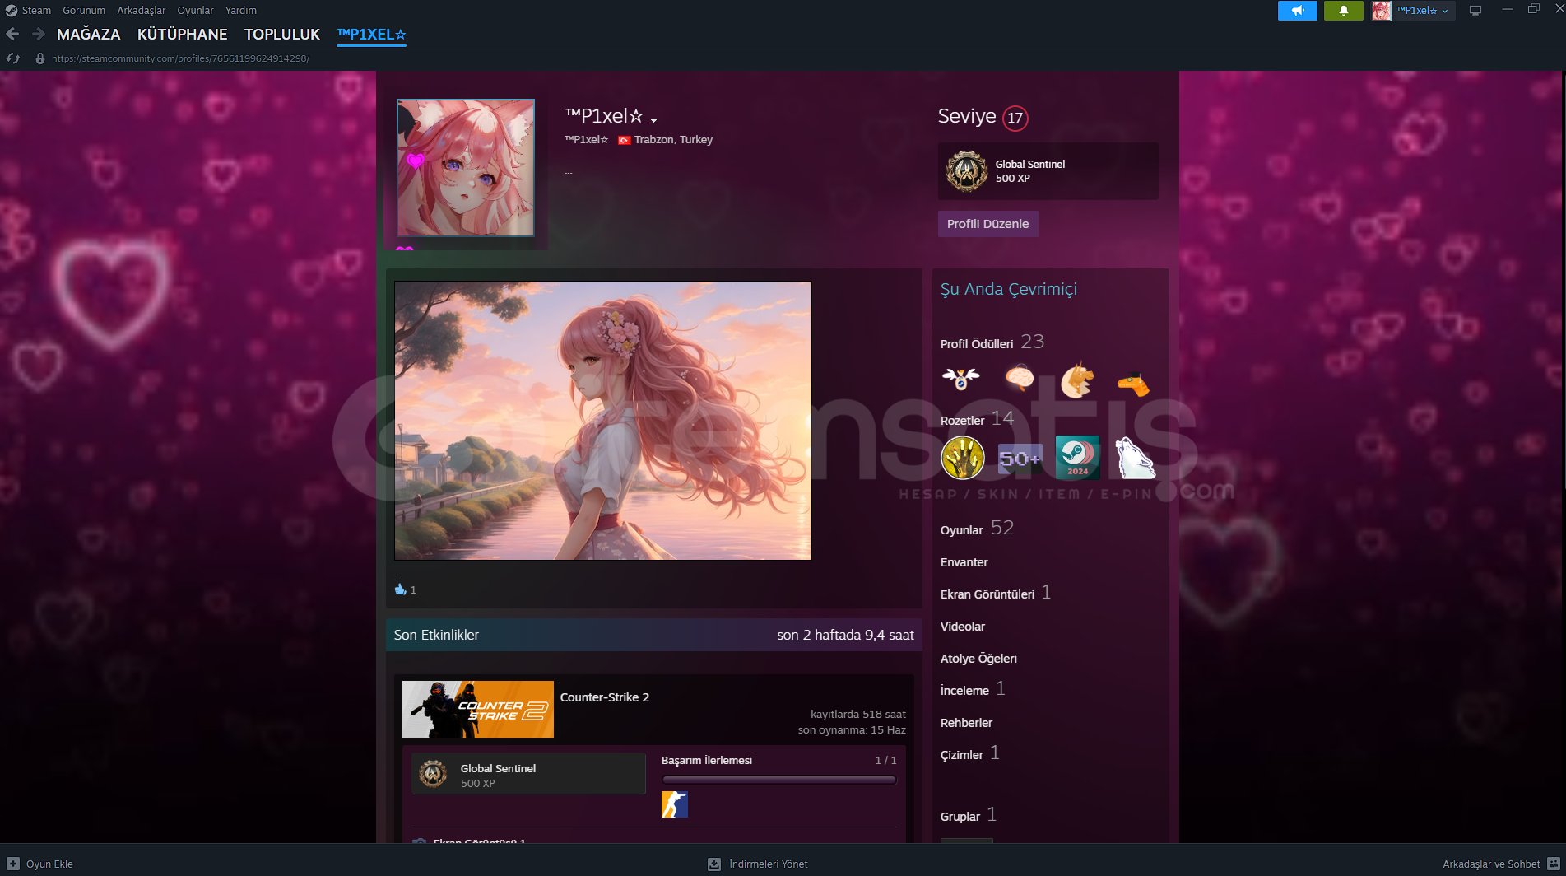Open the Yardım menu
The image size is (1566, 876).
[x=241, y=10]
